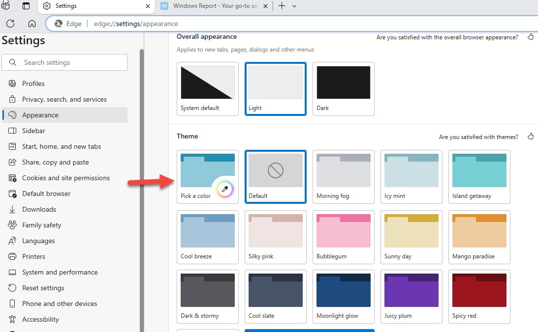Click the Family safety icon
Screen dimensions: 538x332
click(x=12, y=225)
